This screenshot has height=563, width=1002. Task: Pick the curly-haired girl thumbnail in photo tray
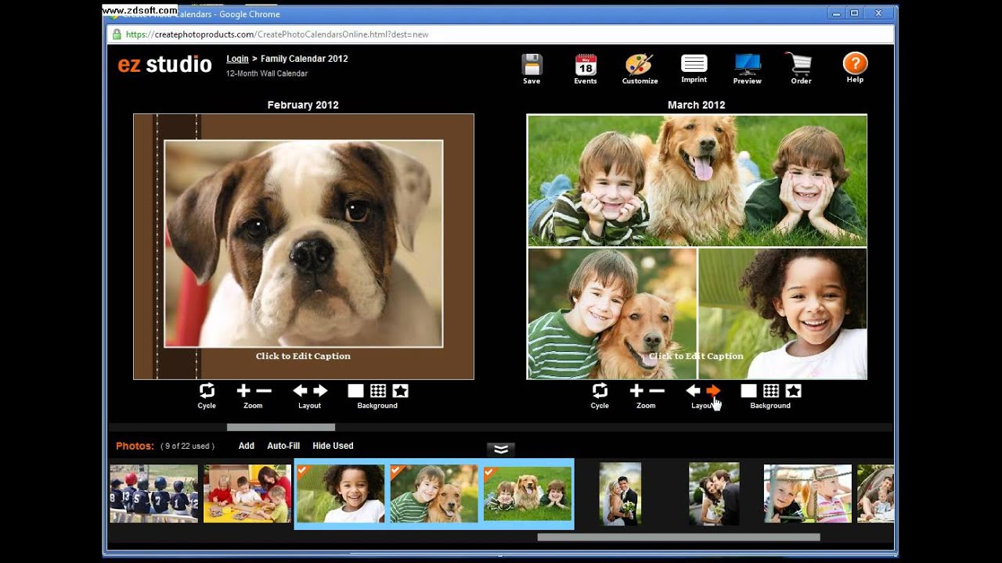pos(341,493)
